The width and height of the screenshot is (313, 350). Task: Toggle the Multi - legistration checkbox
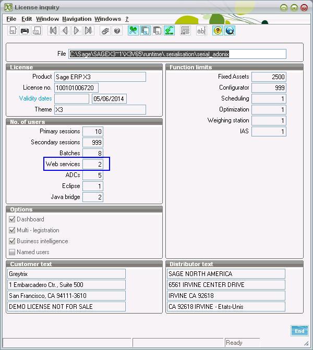(x=12, y=230)
